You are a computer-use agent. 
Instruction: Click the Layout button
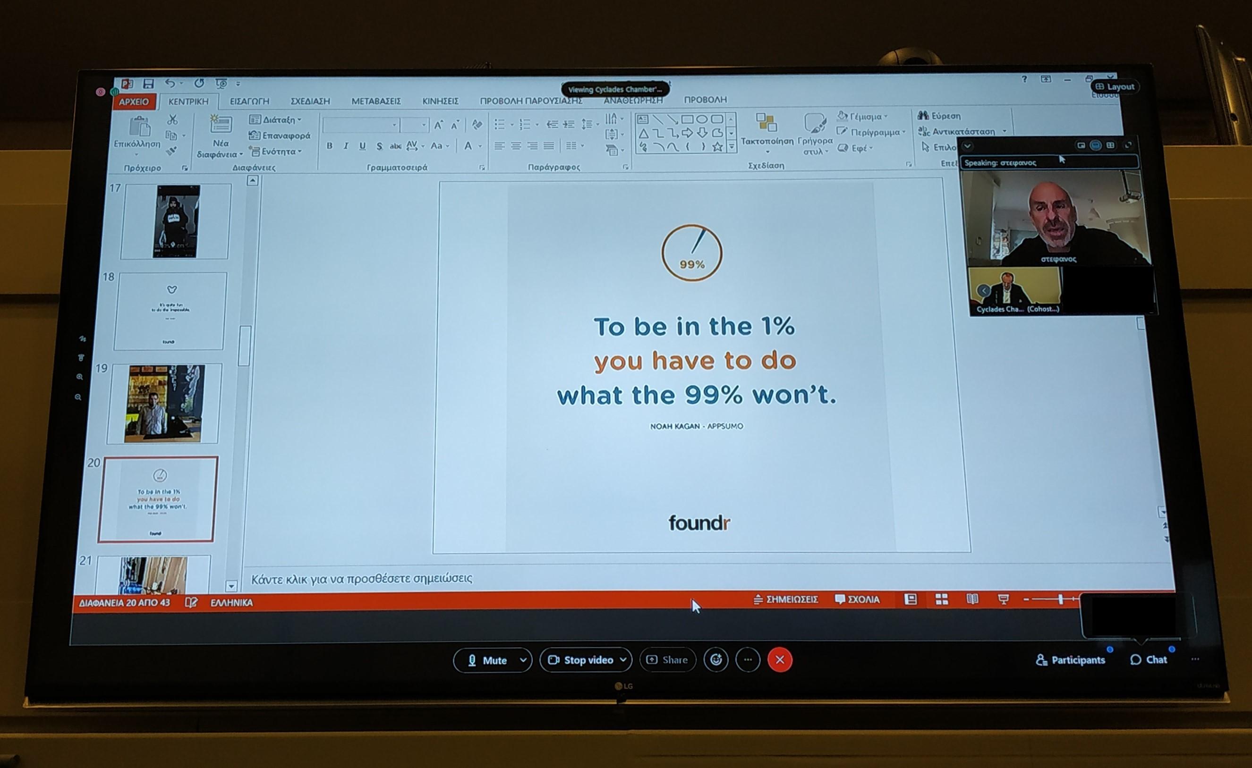click(1116, 86)
